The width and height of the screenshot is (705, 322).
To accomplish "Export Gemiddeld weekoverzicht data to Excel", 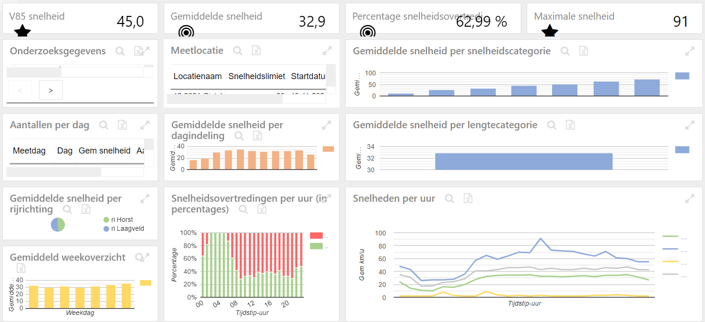I will 21,268.
